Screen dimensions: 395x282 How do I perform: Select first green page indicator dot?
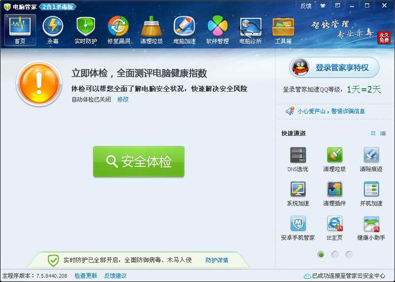point(321,254)
